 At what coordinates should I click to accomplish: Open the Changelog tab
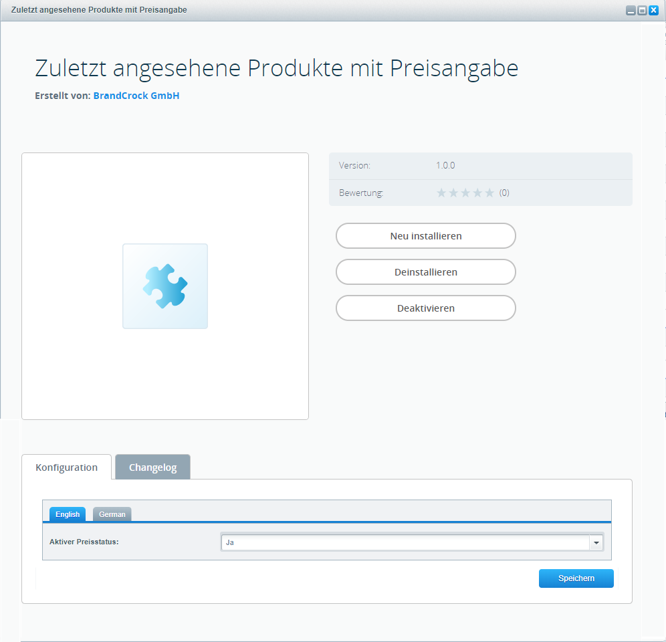tap(153, 467)
